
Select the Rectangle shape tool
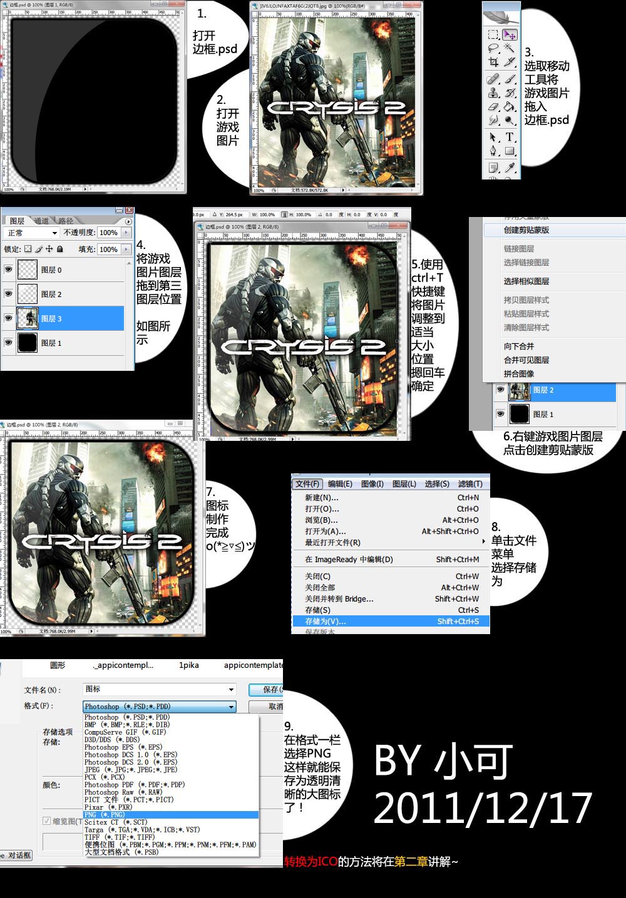click(510, 151)
